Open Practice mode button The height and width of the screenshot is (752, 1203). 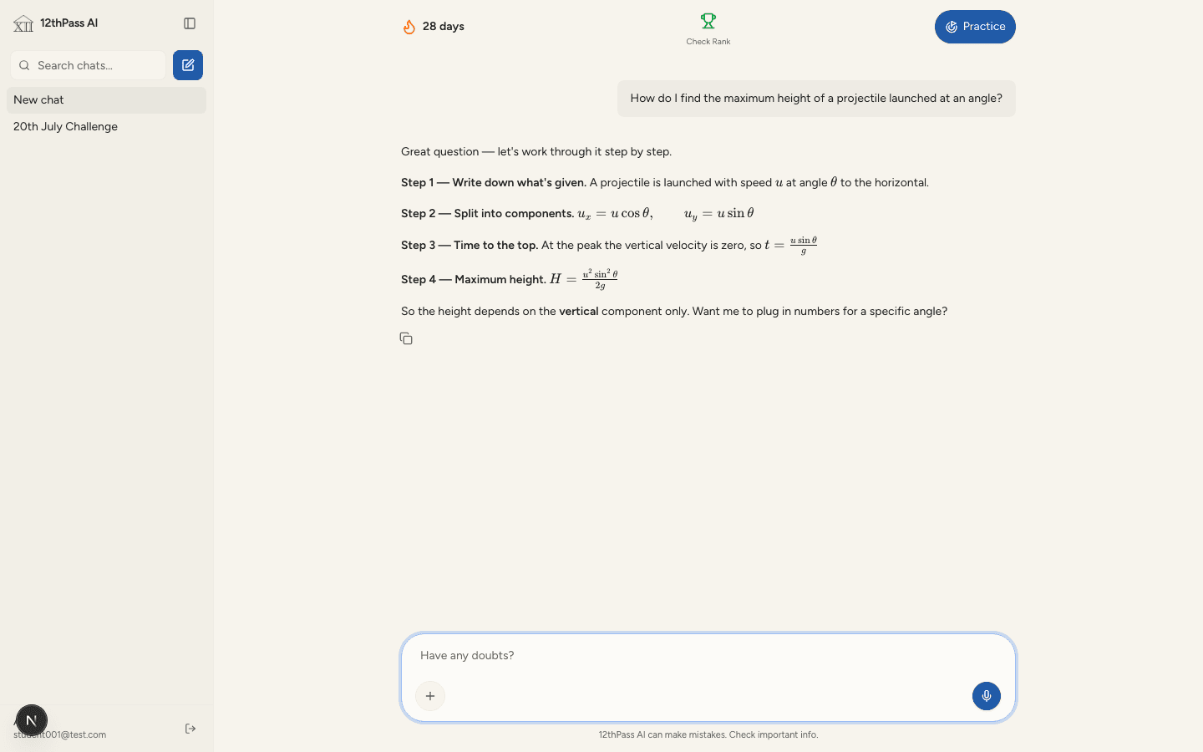tap(975, 27)
